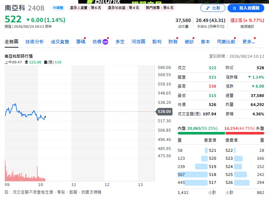The image size is (269, 199).
Task: Click the 最多加自選：第4名 badge
Action: tap(123, 8)
